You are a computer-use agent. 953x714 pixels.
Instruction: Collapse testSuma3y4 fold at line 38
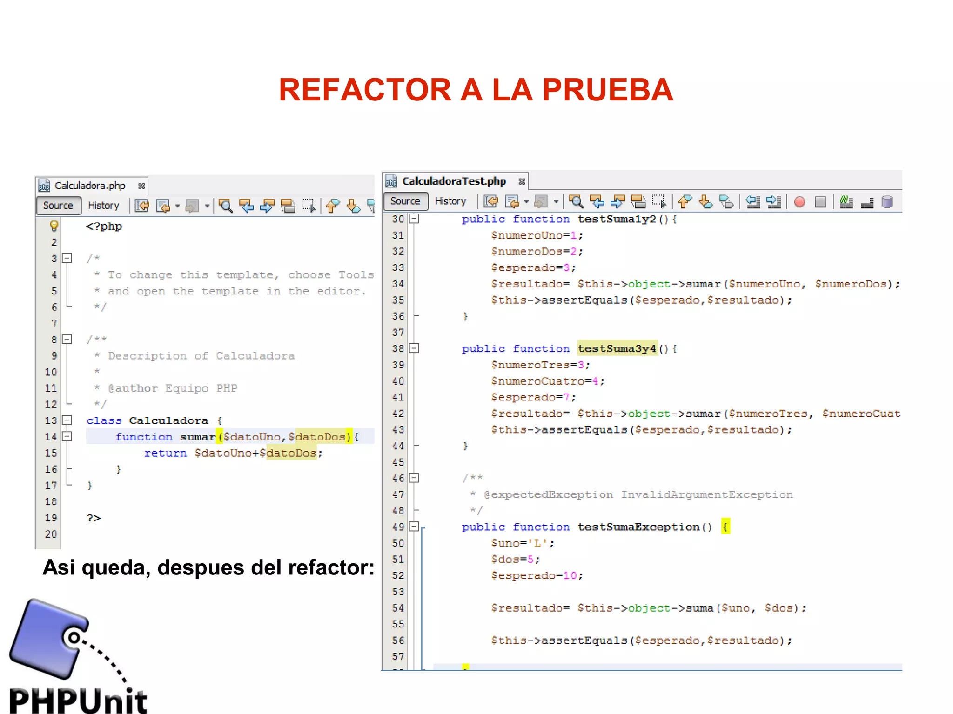point(414,348)
